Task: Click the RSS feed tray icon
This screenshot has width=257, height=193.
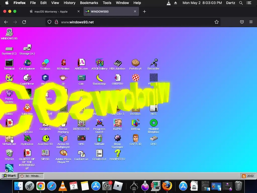Action: coord(244,176)
